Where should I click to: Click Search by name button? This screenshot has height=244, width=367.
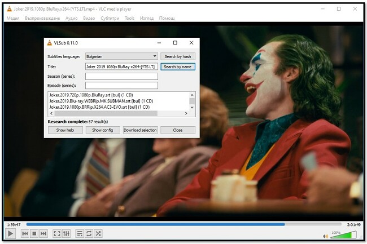(x=178, y=67)
